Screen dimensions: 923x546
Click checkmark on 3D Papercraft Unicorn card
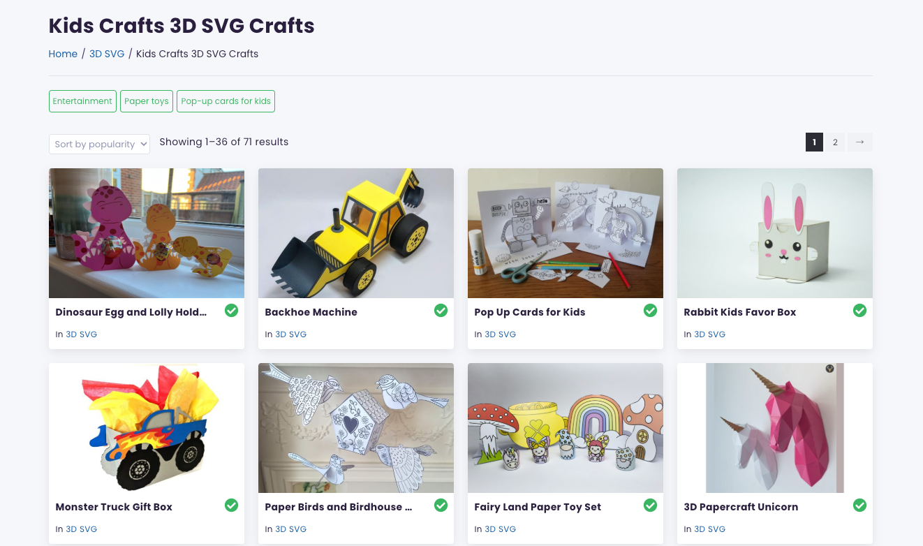pyautogui.click(x=859, y=506)
